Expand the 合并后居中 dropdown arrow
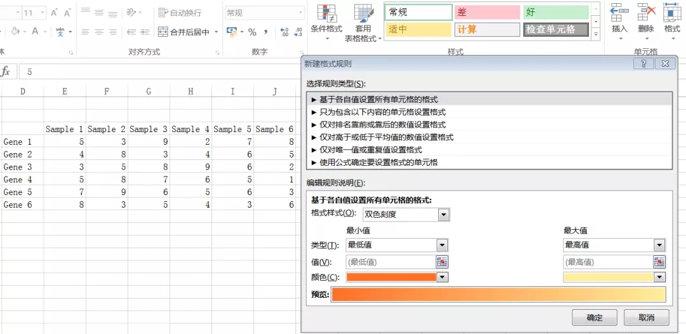 coord(216,32)
